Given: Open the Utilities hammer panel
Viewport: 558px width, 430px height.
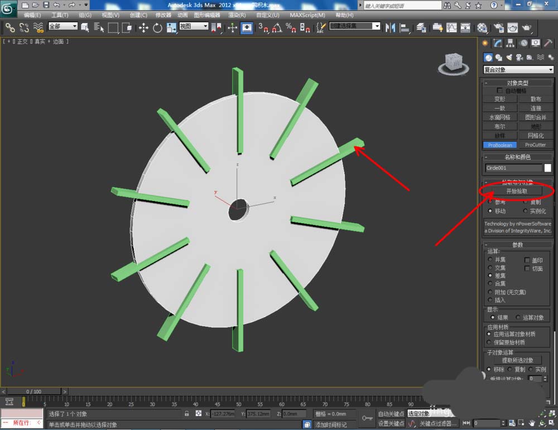Looking at the screenshot, I should point(549,44).
